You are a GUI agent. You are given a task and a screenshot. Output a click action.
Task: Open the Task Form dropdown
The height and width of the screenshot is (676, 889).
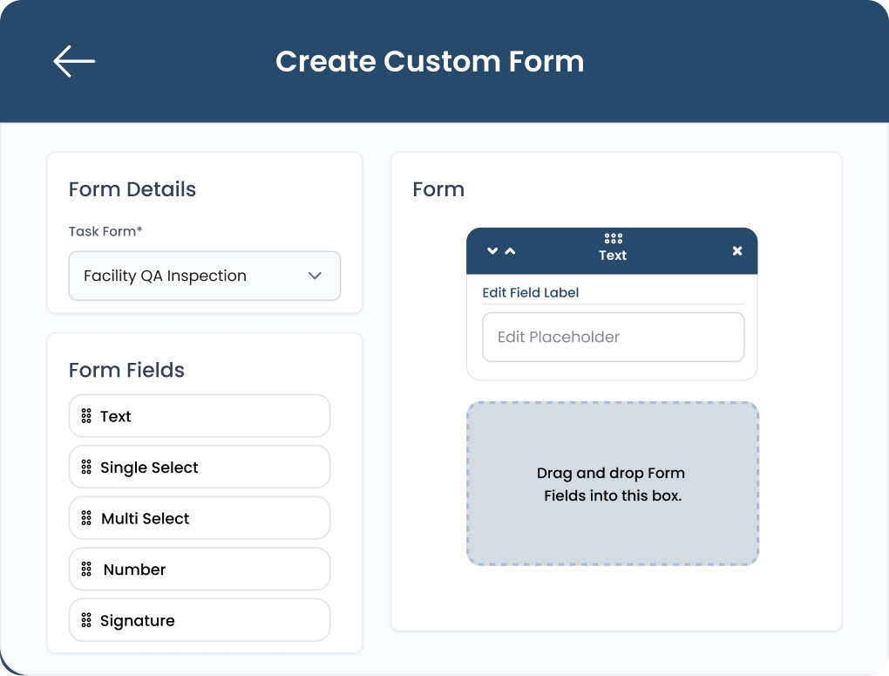click(x=205, y=276)
